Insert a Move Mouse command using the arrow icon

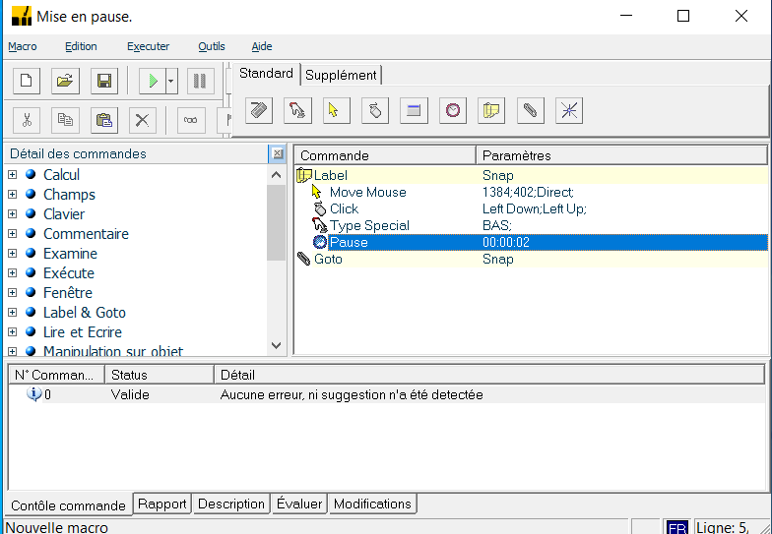(335, 110)
